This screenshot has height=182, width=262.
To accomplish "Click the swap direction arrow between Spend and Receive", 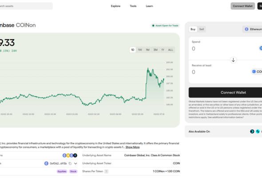I will tap(233, 60).
